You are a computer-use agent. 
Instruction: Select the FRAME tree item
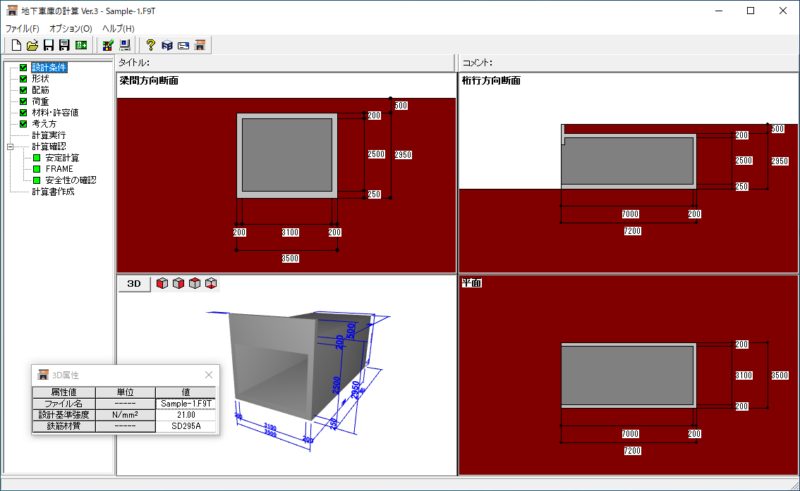coord(59,169)
